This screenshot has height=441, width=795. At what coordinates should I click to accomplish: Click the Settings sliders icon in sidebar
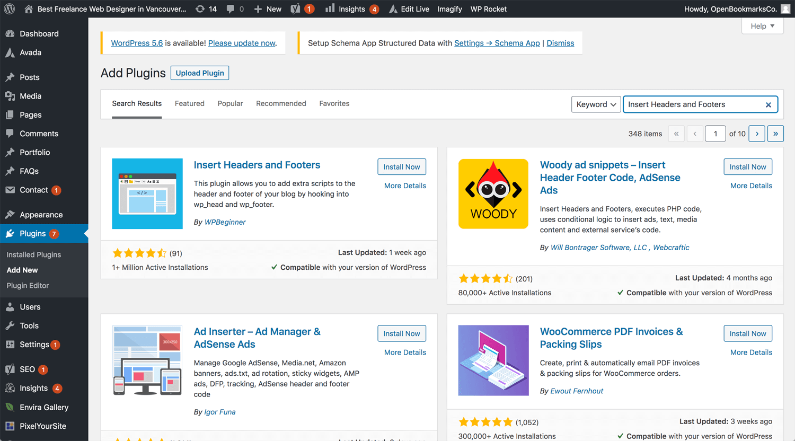tap(10, 345)
